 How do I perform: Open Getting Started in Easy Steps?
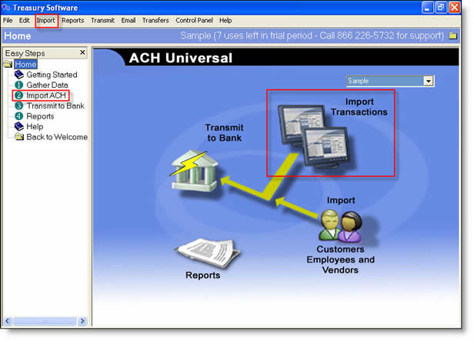pos(52,75)
